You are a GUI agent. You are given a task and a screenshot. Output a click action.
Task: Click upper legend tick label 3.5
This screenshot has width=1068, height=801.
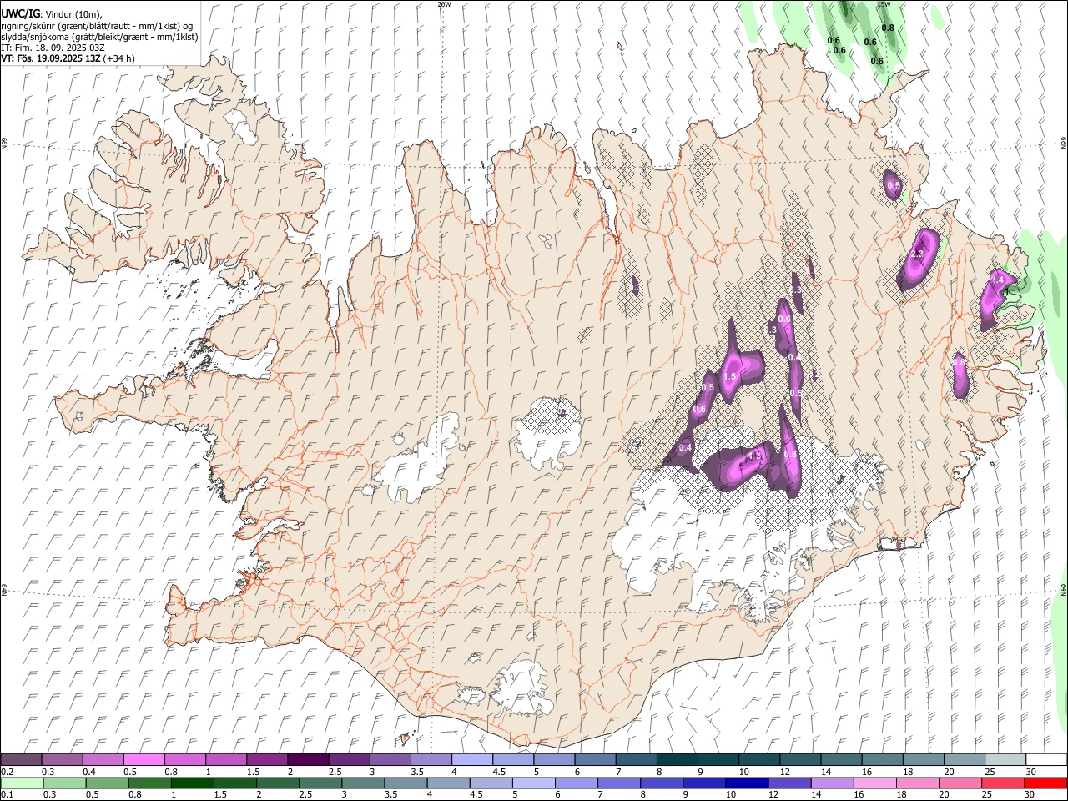(x=417, y=772)
